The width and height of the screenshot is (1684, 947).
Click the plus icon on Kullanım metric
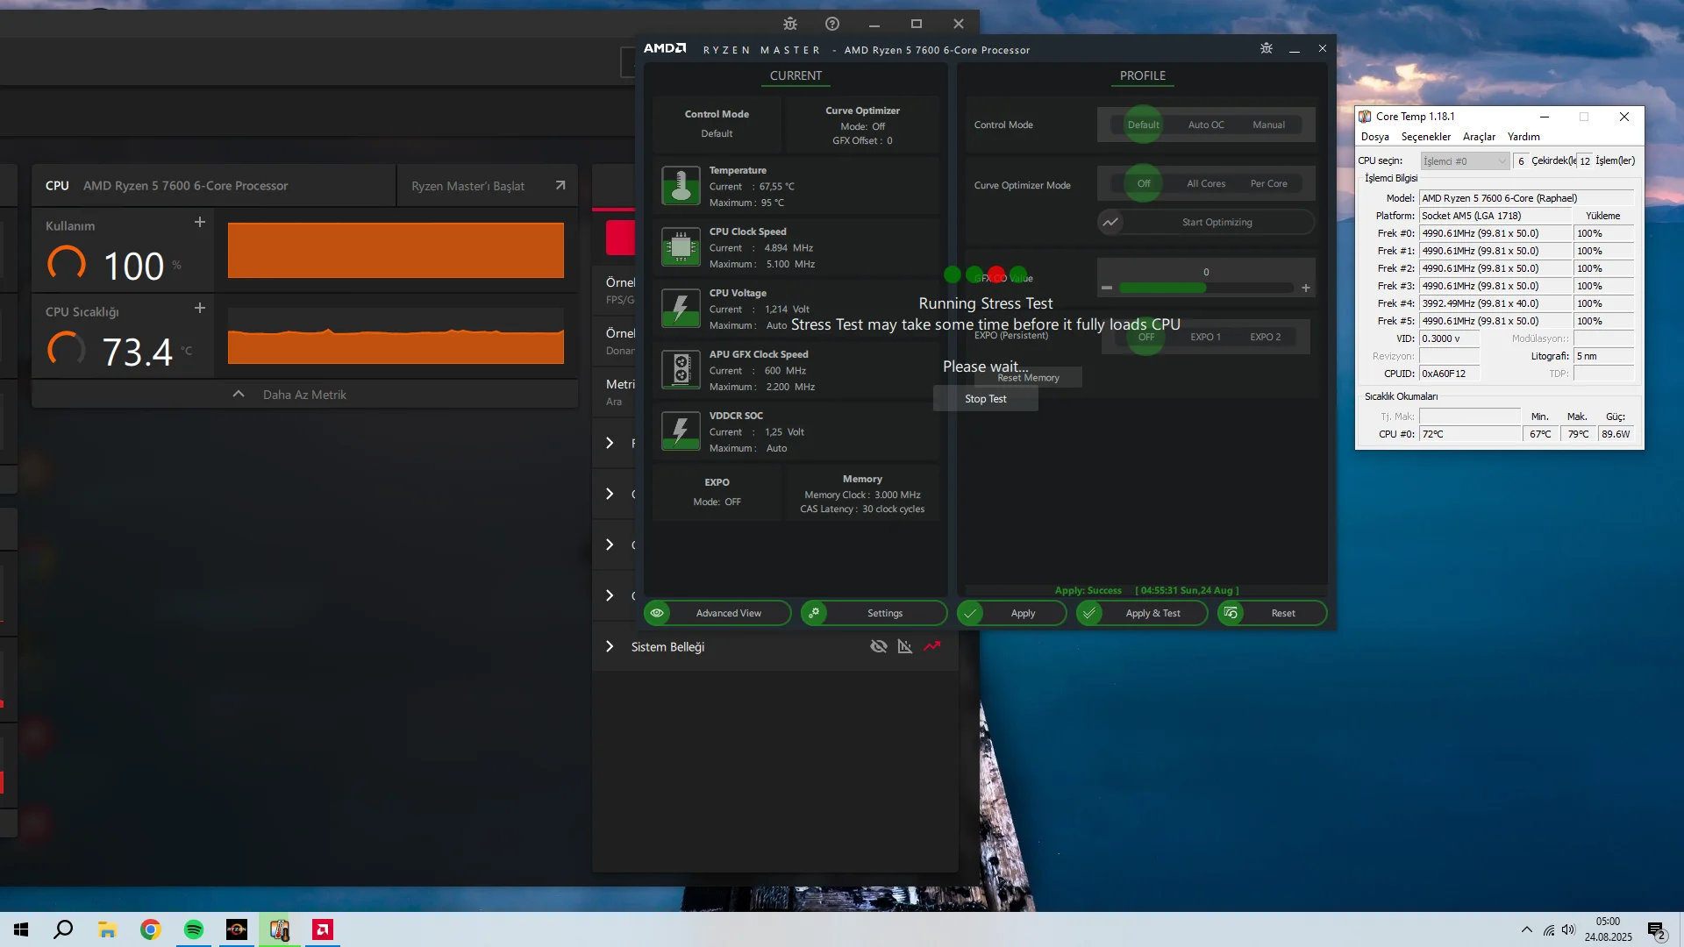(200, 222)
